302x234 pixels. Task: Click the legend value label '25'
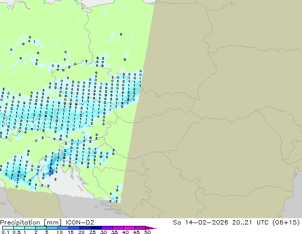92,232
